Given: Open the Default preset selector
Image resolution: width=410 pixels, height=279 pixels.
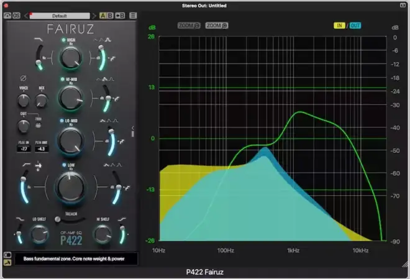Looking at the screenshot, I should tap(60, 16).
